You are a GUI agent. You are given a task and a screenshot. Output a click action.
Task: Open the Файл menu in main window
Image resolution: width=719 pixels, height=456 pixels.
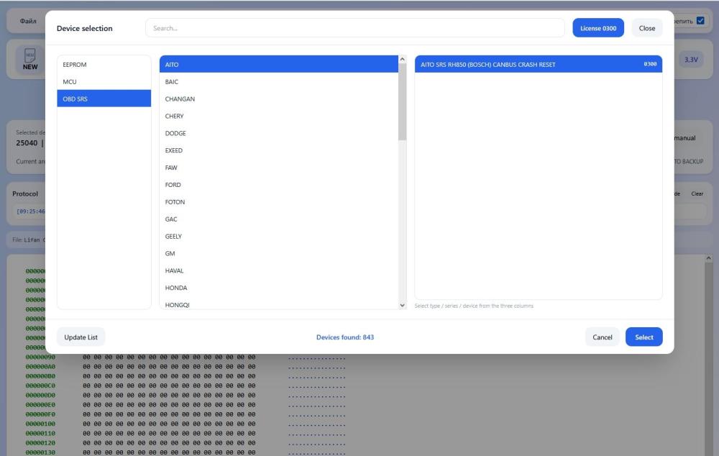(28, 21)
